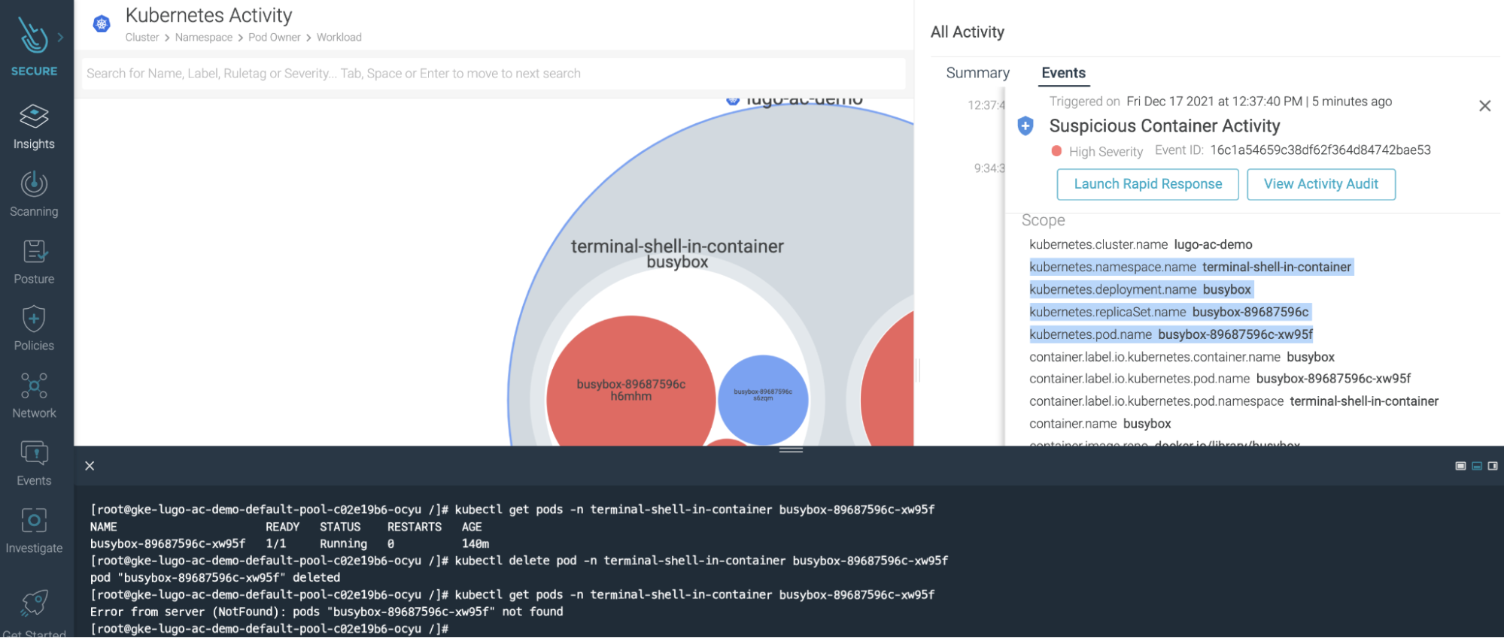Click the Sysdig Secure logo icon

[33, 35]
